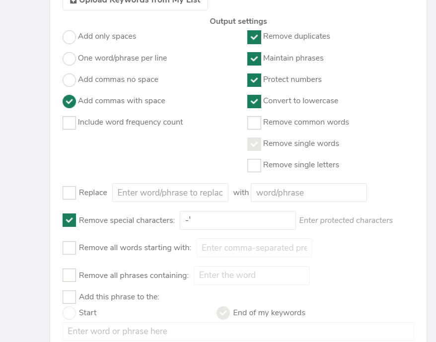The image size is (436, 342).
Task: Enable Remove all words starting with
Action: click(69, 248)
